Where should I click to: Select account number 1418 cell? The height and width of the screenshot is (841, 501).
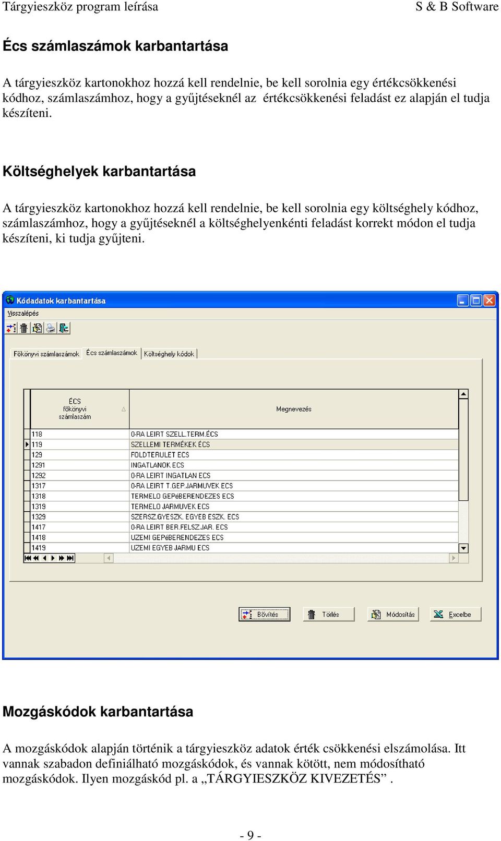79,537
